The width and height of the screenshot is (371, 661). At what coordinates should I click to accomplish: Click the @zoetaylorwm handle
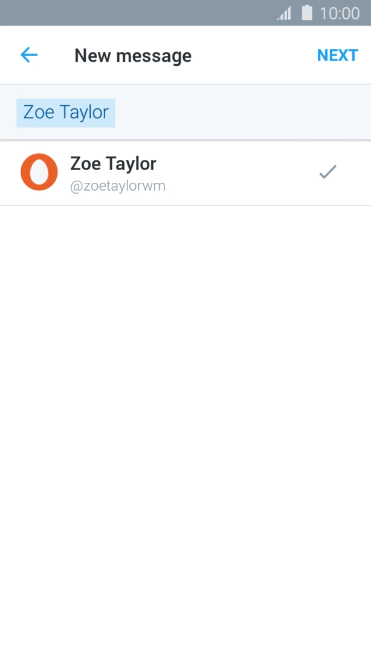coord(118,186)
